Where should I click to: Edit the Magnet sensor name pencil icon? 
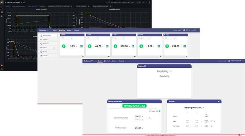pyautogui.click(x=149, y=38)
